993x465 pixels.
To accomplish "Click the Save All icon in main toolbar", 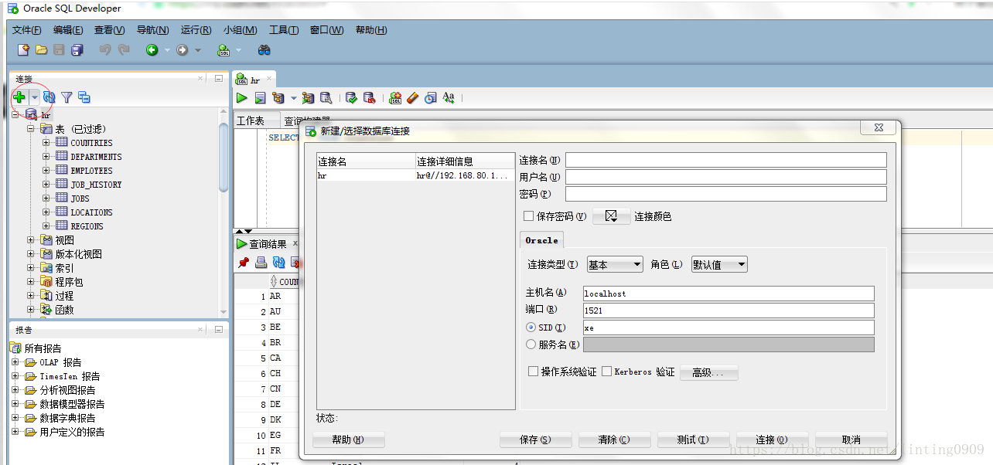I will [77, 50].
